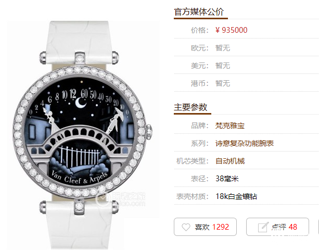Click the 美元 暂无 price row
This screenshot has height=250, width=319.
246,66
